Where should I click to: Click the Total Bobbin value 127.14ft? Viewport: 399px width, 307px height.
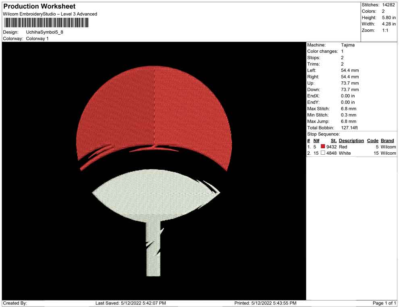349,128
